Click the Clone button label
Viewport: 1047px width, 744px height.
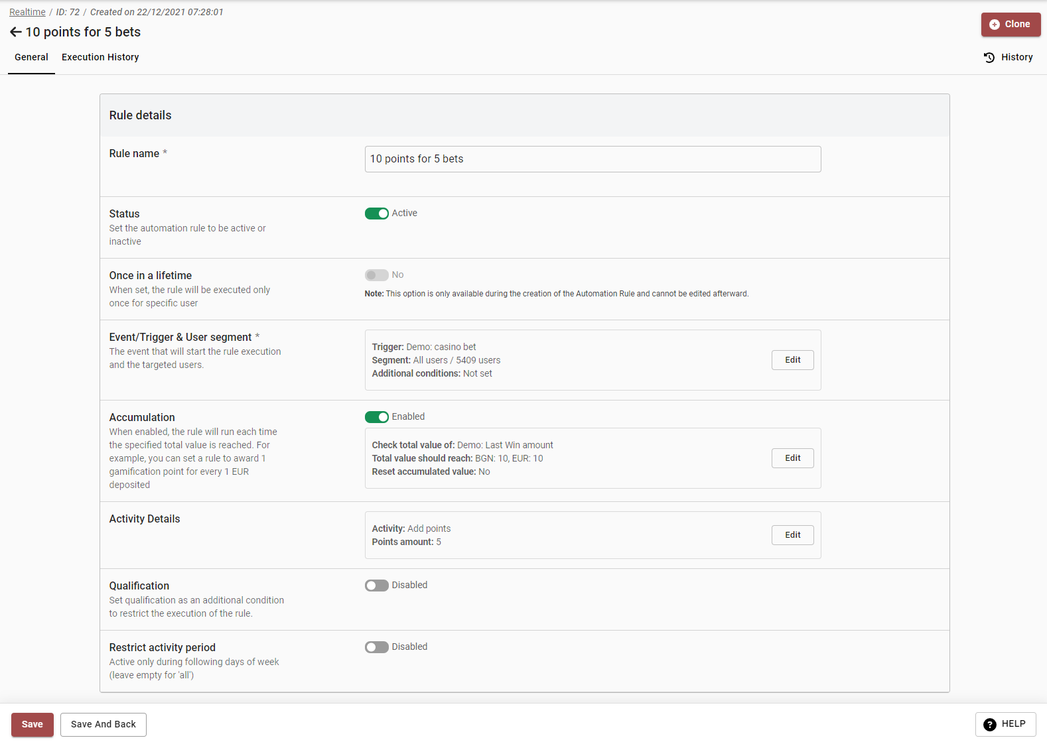coord(1017,25)
